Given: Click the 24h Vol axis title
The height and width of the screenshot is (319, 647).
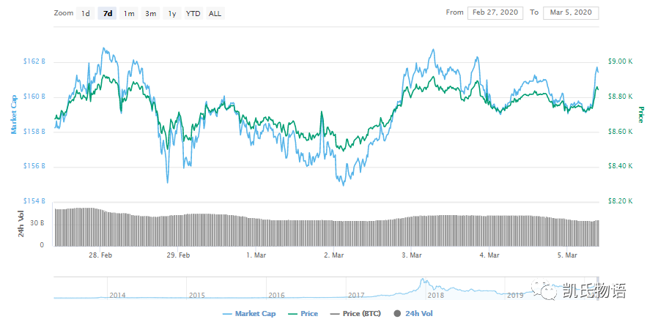Looking at the screenshot, I should pyautogui.click(x=21, y=224).
